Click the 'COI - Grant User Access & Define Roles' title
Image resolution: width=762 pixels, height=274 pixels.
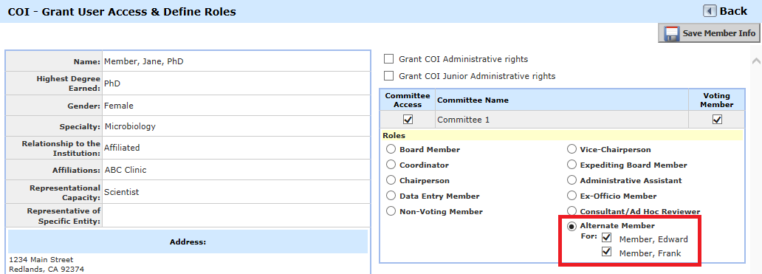(122, 12)
